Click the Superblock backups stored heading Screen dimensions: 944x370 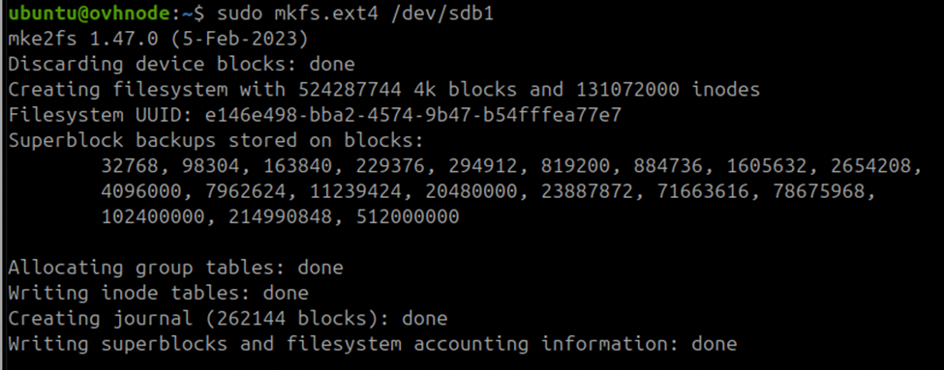(x=216, y=140)
